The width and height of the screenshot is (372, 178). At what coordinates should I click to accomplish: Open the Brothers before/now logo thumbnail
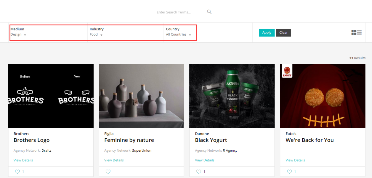click(x=51, y=96)
